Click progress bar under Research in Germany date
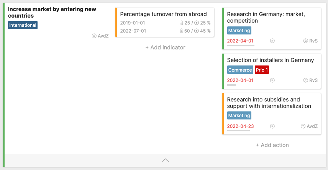Viewport: 328px width, 170px height. click(241, 46)
